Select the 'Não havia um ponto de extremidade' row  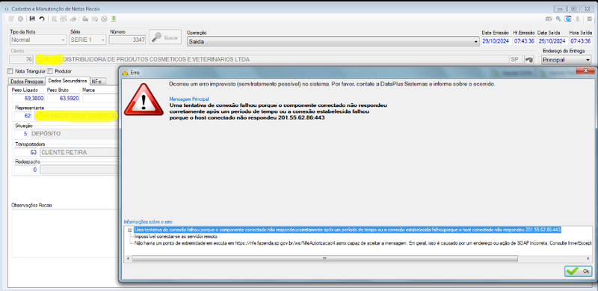(x=363, y=243)
